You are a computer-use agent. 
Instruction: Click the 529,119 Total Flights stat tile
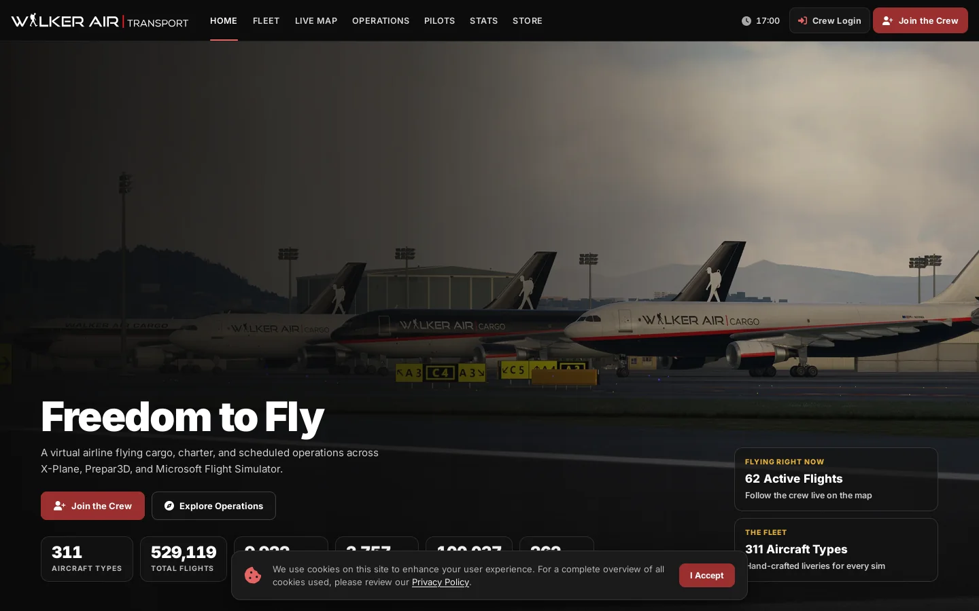(184, 559)
